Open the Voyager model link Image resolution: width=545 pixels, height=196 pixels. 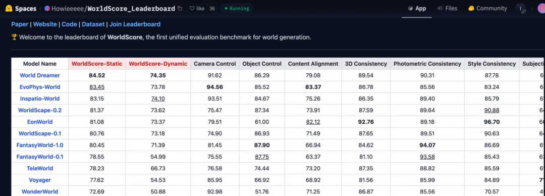(40, 180)
